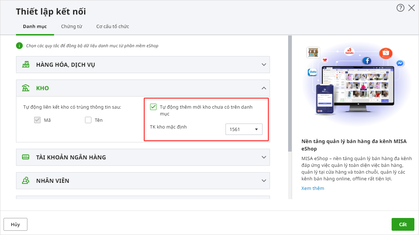The width and height of the screenshot is (419, 235).
Task: Click the Nhân viên employee icon
Action: (x=26, y=181)
